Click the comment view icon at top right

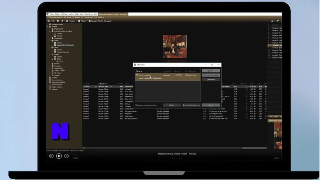pyautogui.click(x=278, y=21)
